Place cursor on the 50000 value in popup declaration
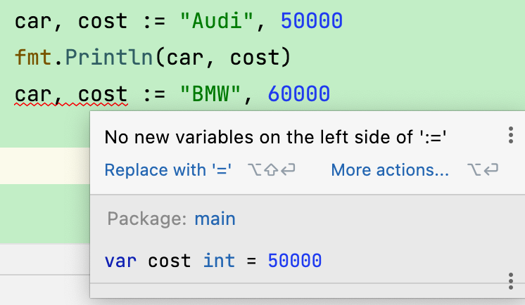The height and width of the screenshot is (305, 525). click(295, 261)
